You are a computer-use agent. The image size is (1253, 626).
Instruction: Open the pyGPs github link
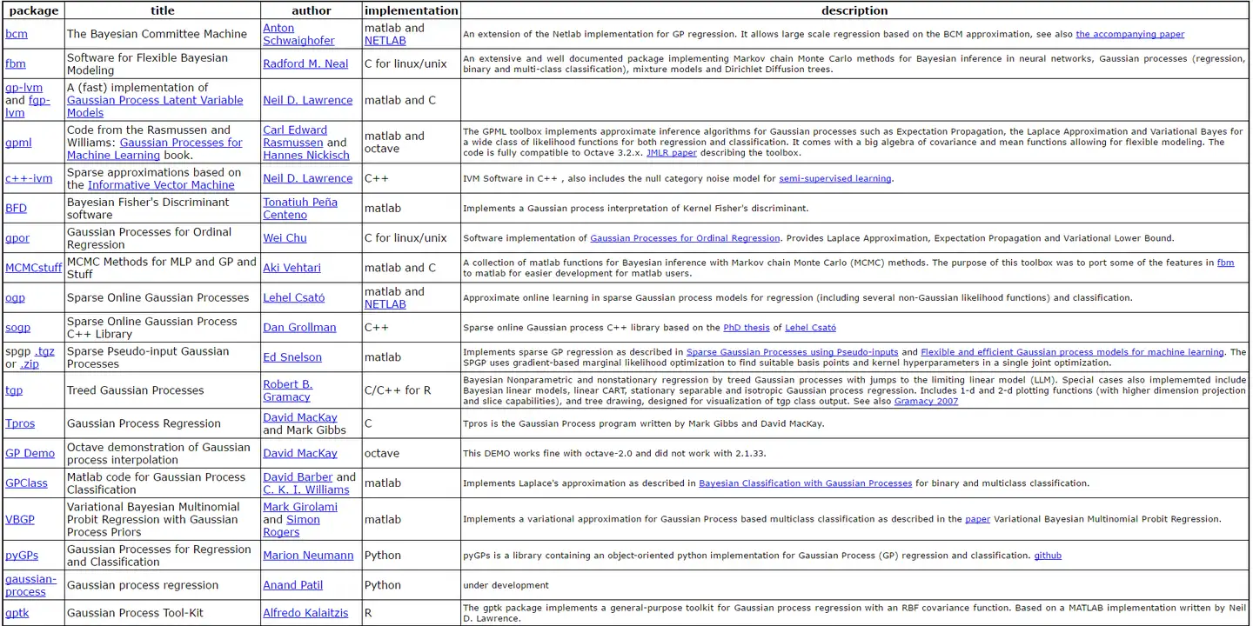[x=1048, y=556]
